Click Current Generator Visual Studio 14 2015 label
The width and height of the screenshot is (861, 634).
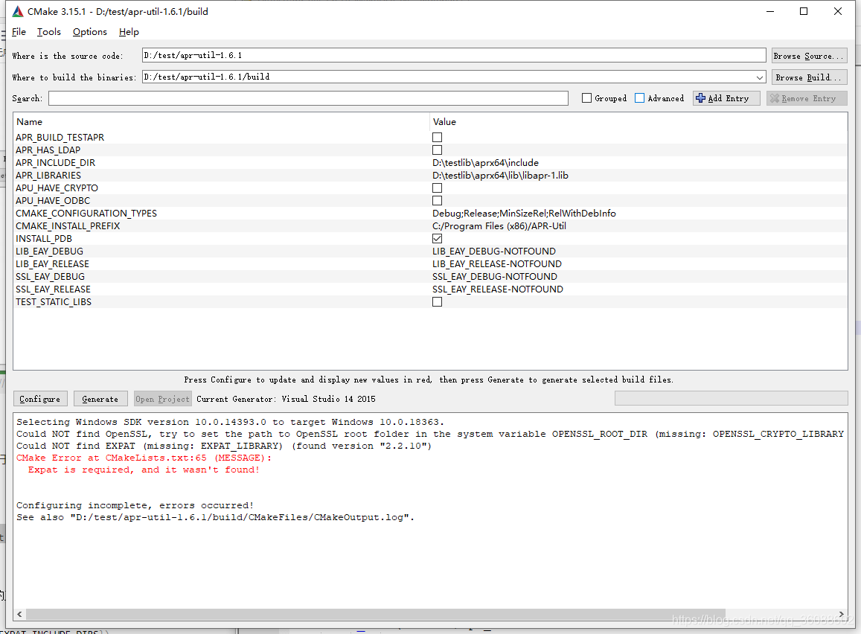[286, 399]
